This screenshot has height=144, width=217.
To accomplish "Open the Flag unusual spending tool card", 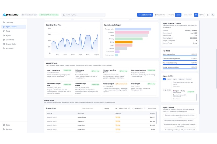I will 143,74.
